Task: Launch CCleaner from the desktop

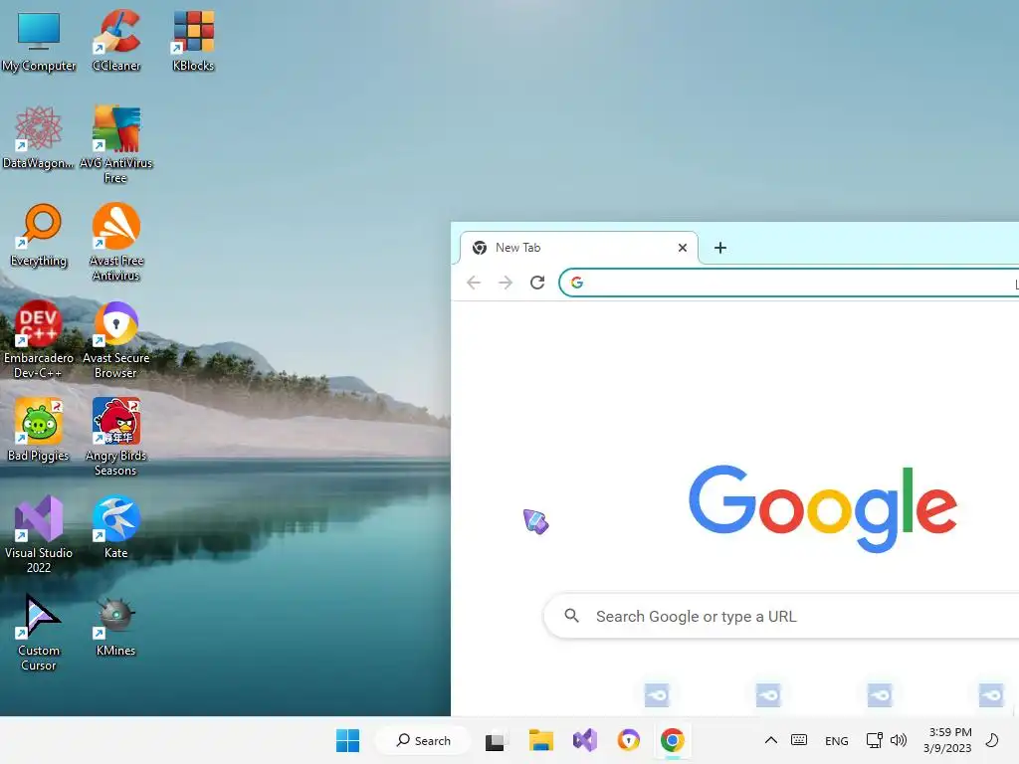Action: click(x=116, y=40)
